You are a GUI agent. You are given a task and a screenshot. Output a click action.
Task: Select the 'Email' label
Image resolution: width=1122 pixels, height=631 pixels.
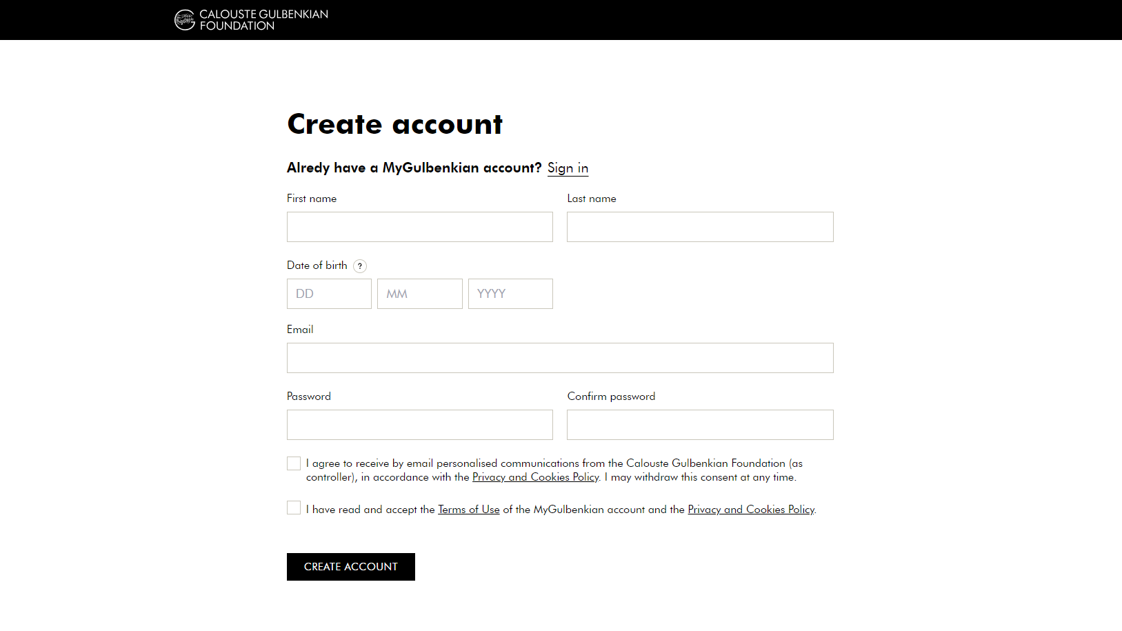300,330
